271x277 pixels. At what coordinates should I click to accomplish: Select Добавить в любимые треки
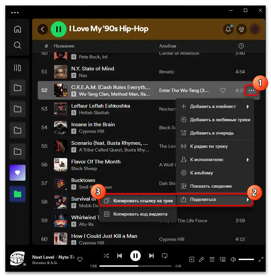pyautogui.click(x=215, y=120)
